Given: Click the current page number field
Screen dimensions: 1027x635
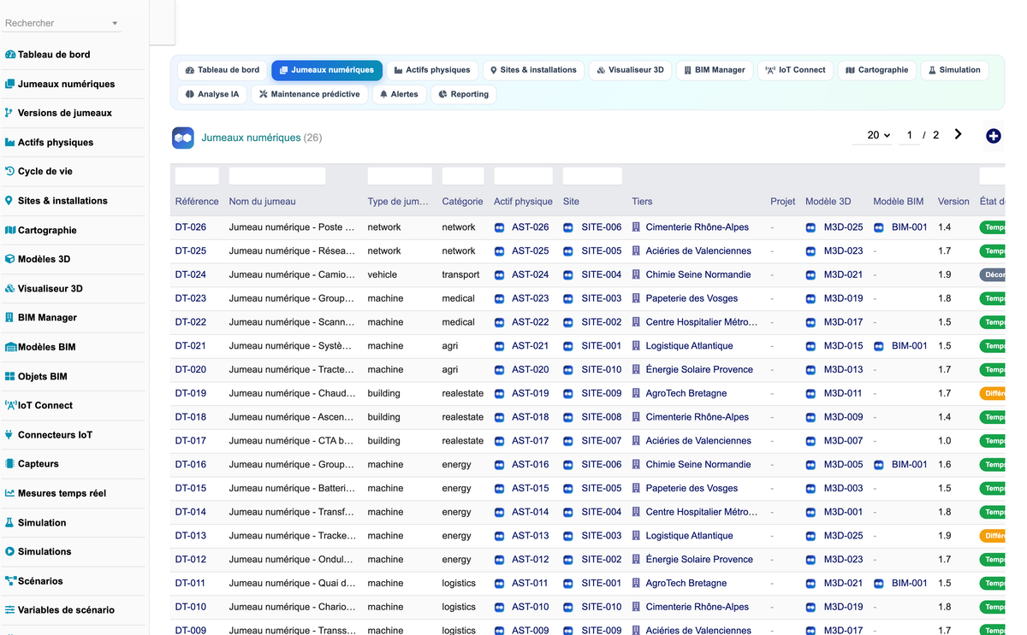Looking at the screenshot, I should [x=909, y=135].
